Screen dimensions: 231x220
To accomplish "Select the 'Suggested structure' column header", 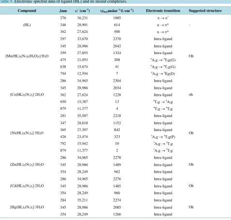I will (x=205, y=11).
